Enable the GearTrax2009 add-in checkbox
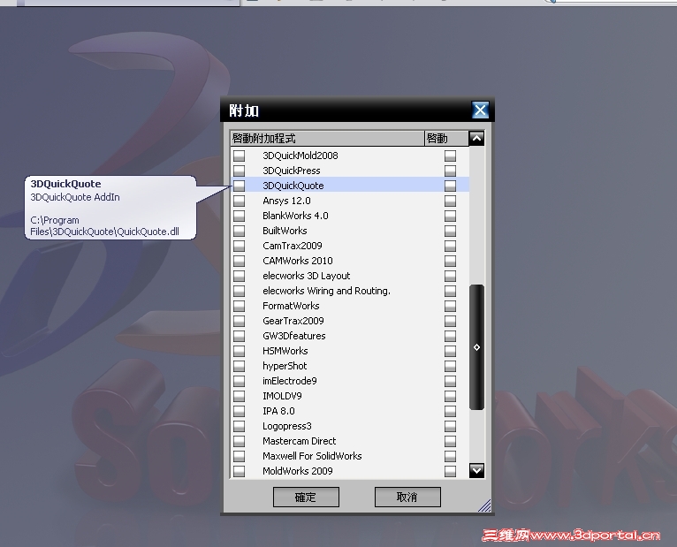The width and height of the screenshot is (677, 547). [x=239, y=321]
